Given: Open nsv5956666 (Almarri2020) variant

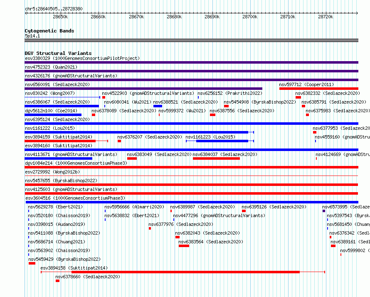Looking at the screenshot, I should click(134, 207).
